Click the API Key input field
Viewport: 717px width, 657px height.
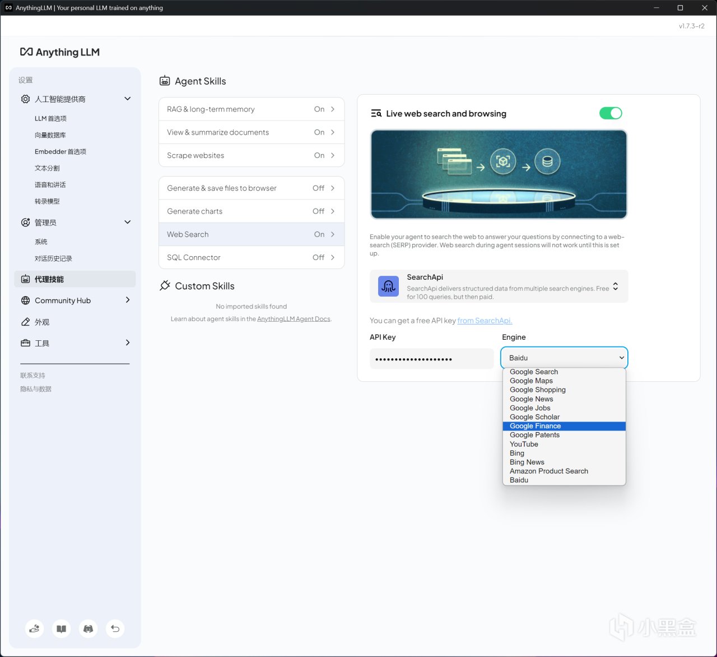[x=432, y=359]
